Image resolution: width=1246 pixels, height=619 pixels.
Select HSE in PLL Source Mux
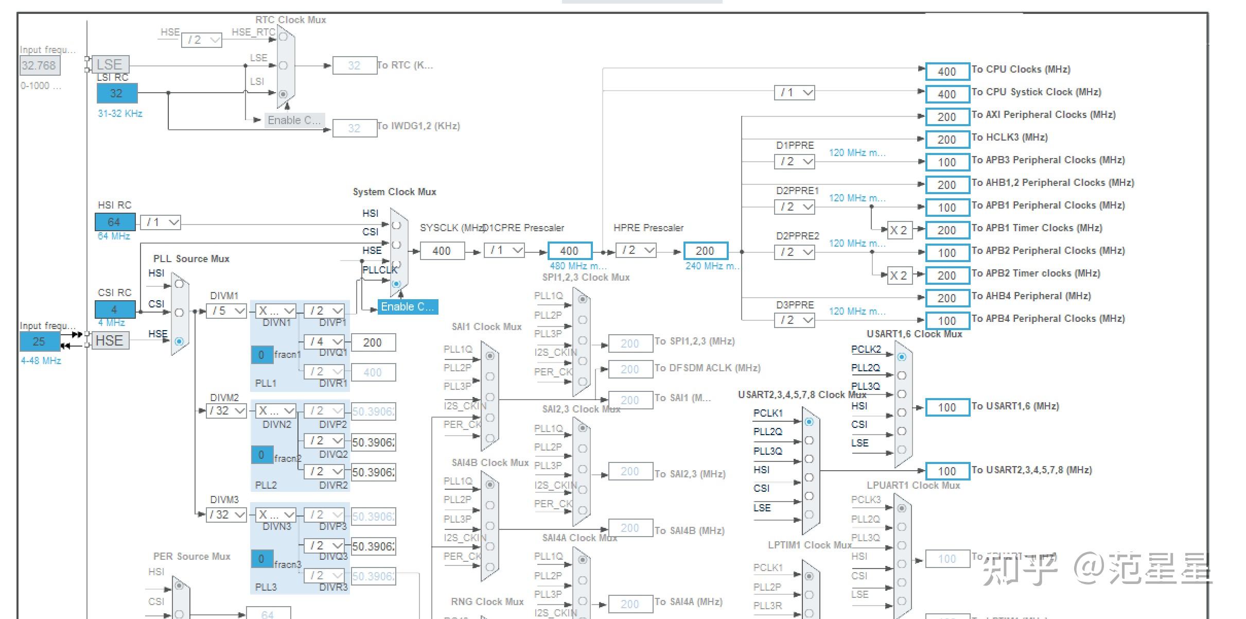pyautogui.click(x=179, y=341)
